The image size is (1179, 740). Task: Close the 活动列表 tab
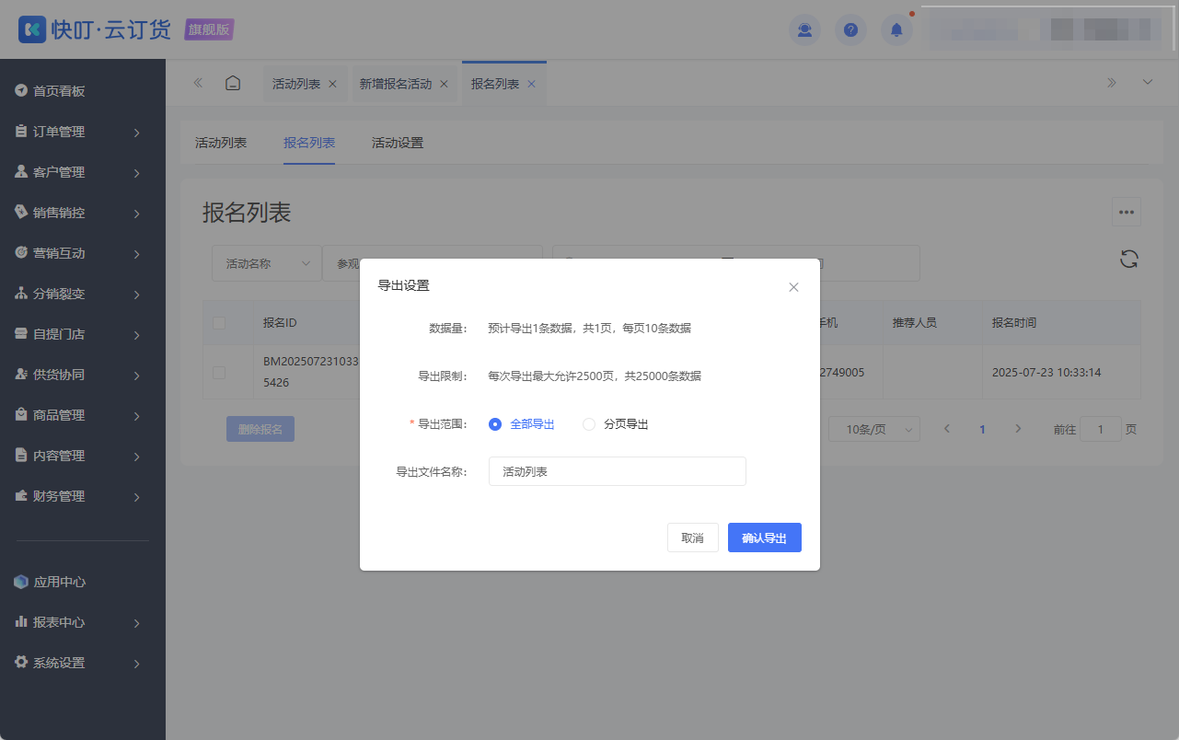(x=332, y=84)
